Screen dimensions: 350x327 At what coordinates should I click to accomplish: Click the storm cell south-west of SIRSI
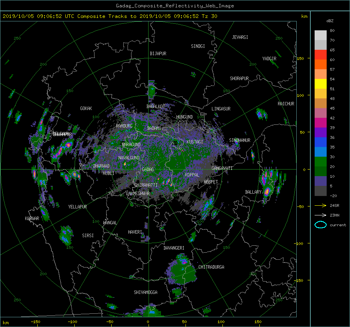[66, 236]
